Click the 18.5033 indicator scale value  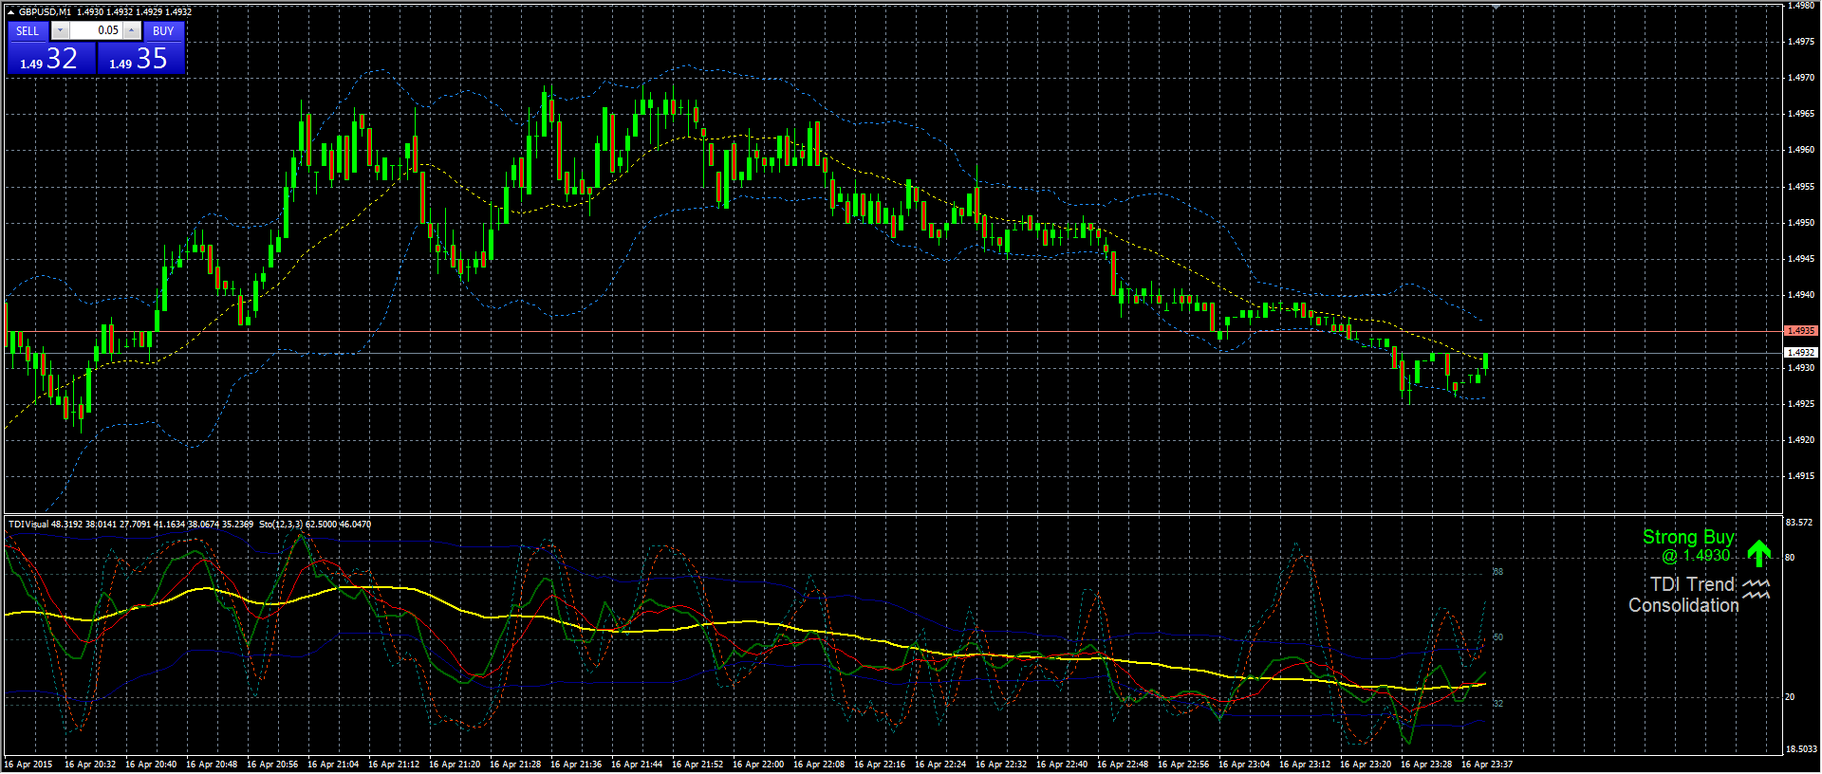(1801, 749)
